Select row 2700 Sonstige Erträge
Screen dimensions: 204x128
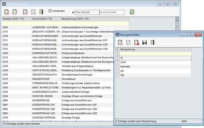click(58, 118)
